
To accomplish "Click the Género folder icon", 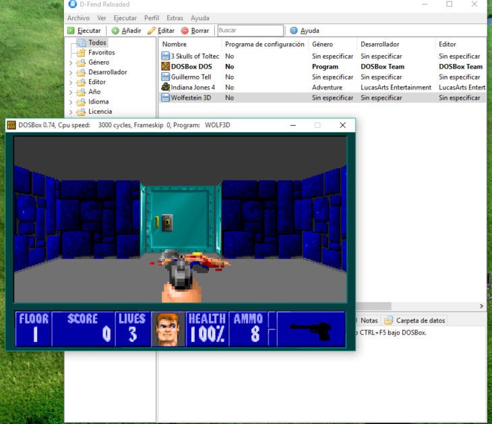I will [x=81, y=63].
